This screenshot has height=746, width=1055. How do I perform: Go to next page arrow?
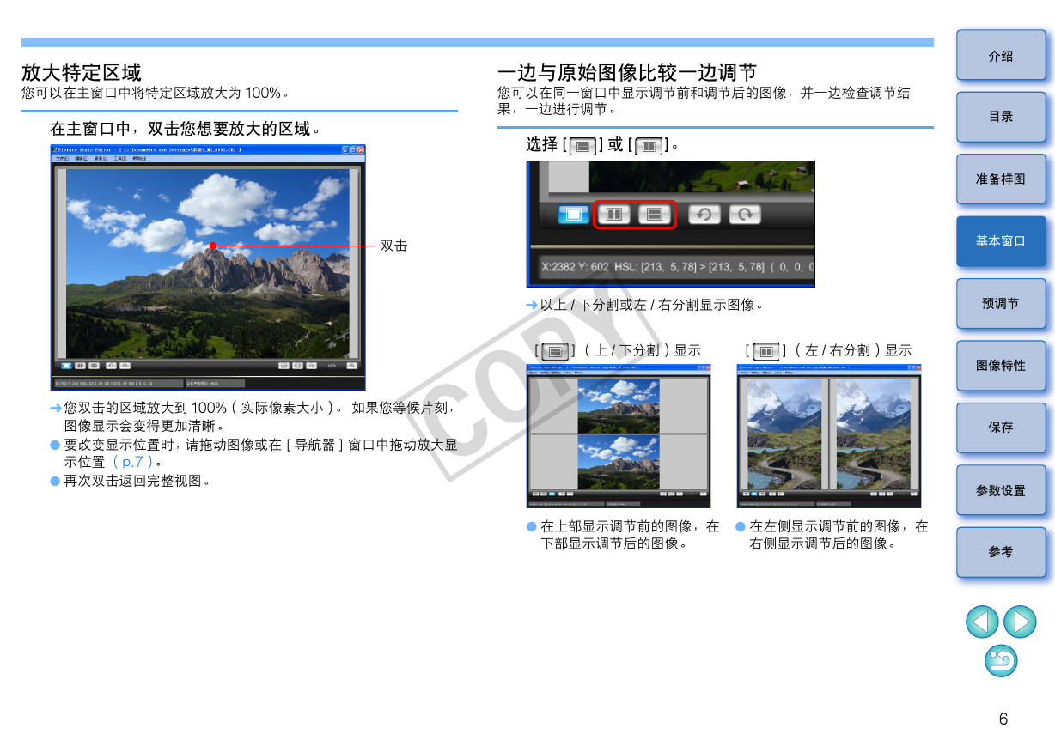pyautogui.click(x=1020, y=622)
